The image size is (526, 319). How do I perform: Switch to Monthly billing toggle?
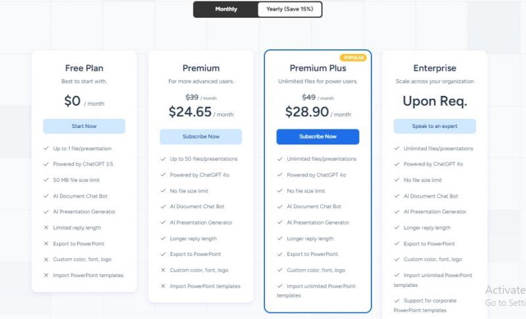(226, 9)
